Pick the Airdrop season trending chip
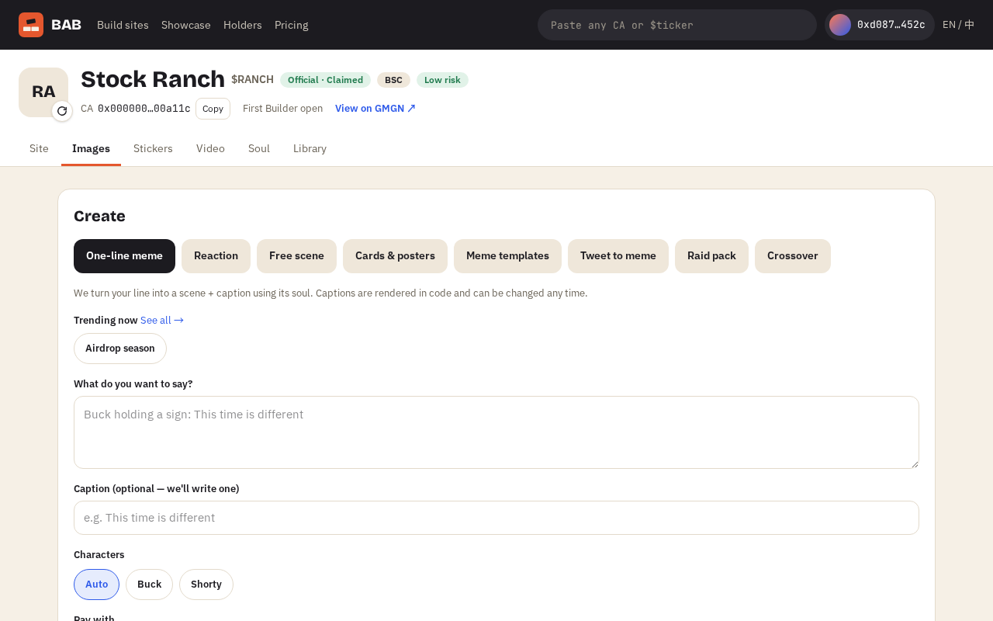The height and width of the screenshot is (621, 993). pos(120,349)
